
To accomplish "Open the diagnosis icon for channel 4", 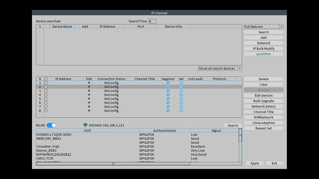I will 168,95.
